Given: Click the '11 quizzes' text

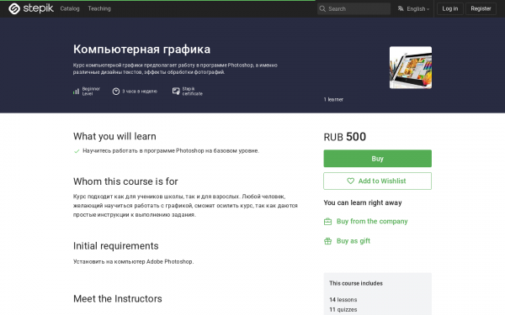Looking at the screenshot, I should 343,309.
